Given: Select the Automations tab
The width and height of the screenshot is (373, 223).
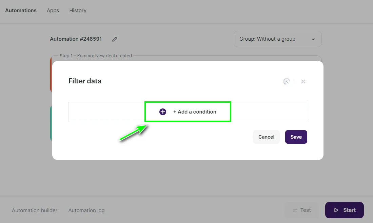Looking at the screenshot, I should click(21, 11).
